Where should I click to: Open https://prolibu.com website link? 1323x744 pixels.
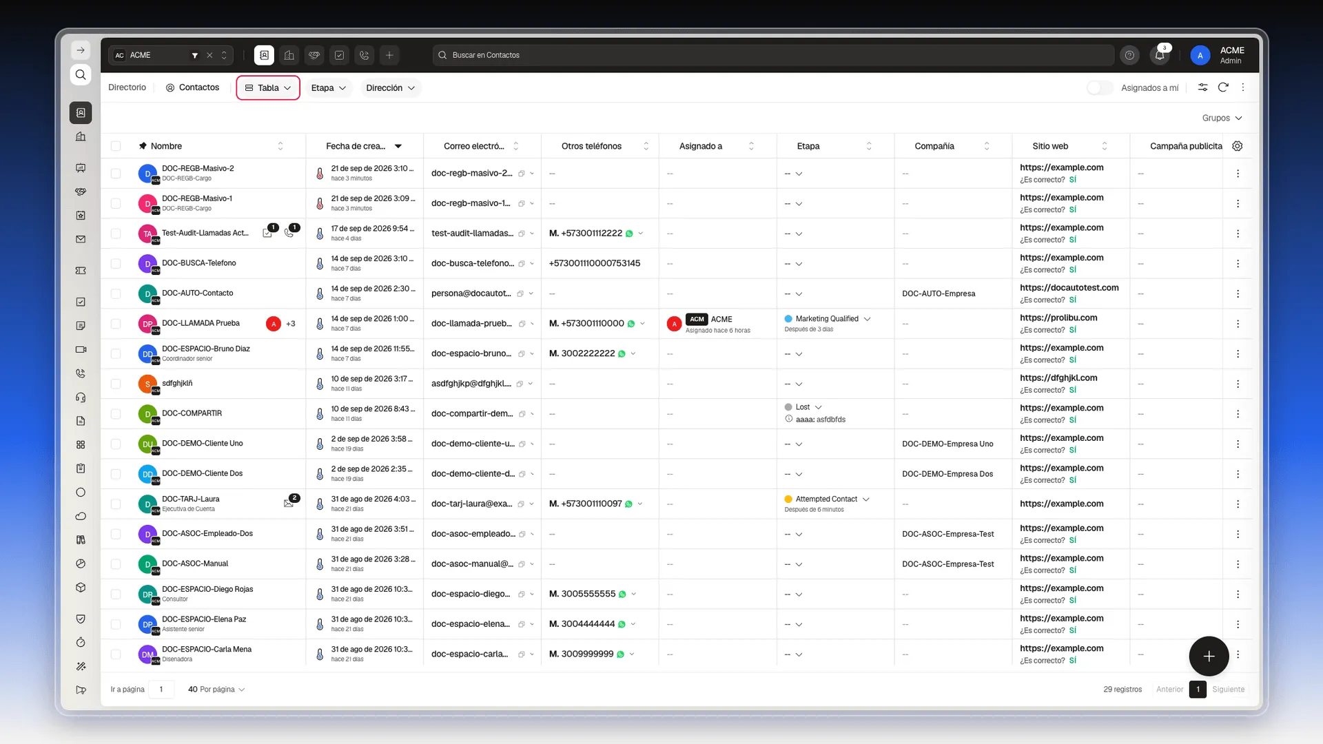click(1058, 318)
